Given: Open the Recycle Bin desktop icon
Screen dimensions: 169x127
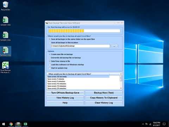Looking at the screenshot, I should click(x=5, y=6).
